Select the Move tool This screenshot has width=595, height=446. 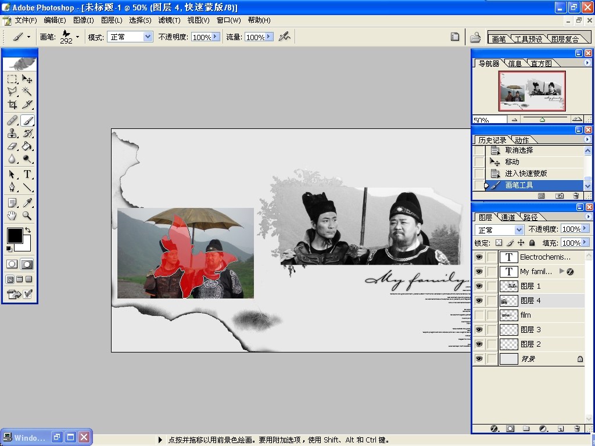pyautogui.click(x=27, y=79)
